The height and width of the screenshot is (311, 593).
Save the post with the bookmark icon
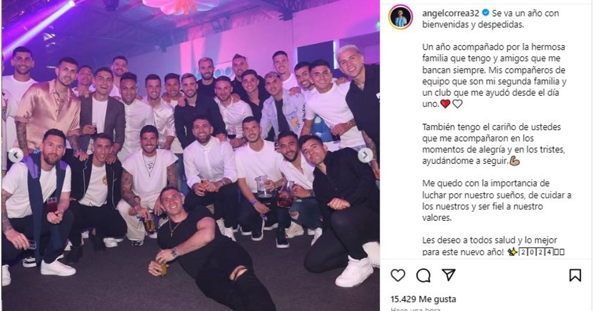(575, 275)
